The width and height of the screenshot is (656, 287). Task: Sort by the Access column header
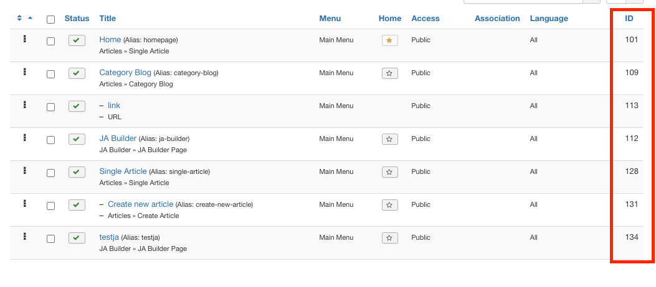[x=425, y=19]
